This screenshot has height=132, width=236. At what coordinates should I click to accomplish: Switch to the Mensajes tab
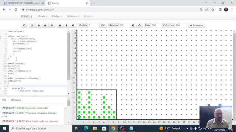(15, 100)
